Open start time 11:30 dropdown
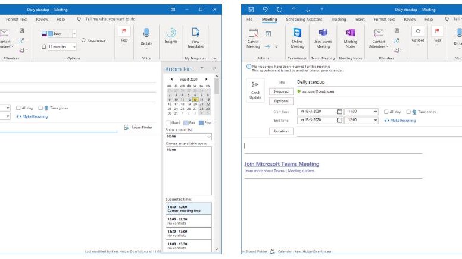 click(x=375, y=112)
